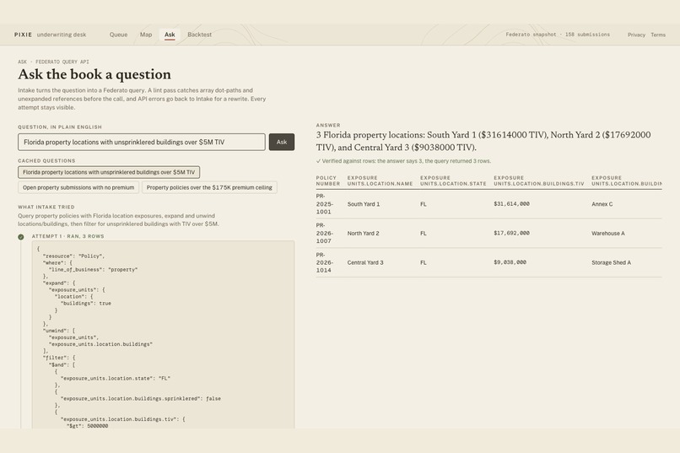Select cached question about Florida unsprinklered buildings

point(109,172)
